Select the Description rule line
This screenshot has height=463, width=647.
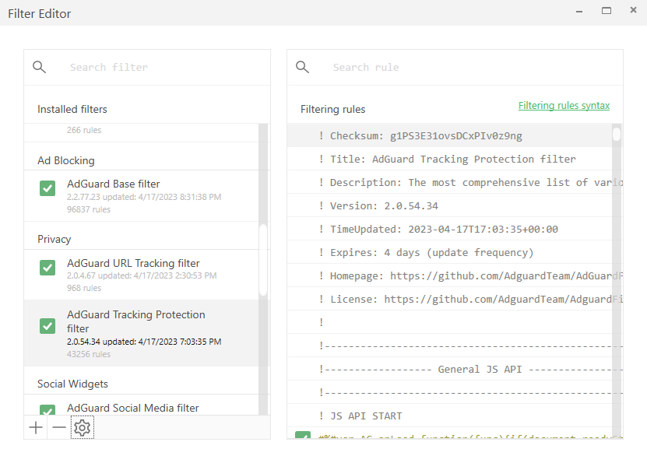tap(450, 182)
